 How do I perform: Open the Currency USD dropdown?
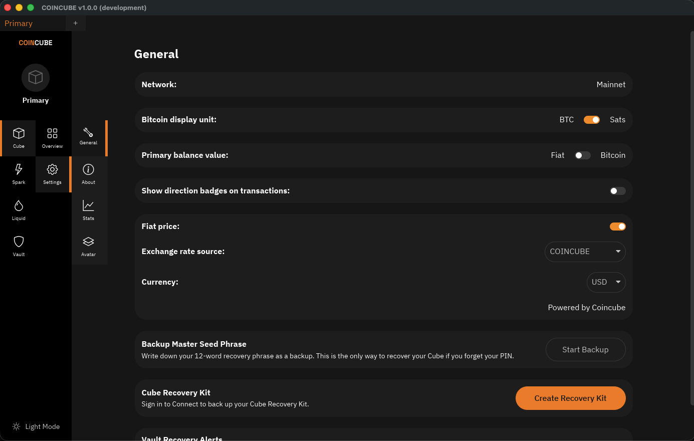coord(606,282)
